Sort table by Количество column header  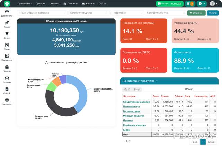(x=201, y=96)
